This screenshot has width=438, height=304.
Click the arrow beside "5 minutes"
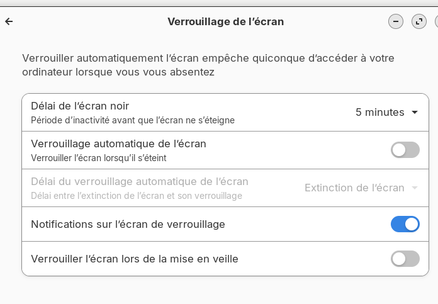point(415,113)
